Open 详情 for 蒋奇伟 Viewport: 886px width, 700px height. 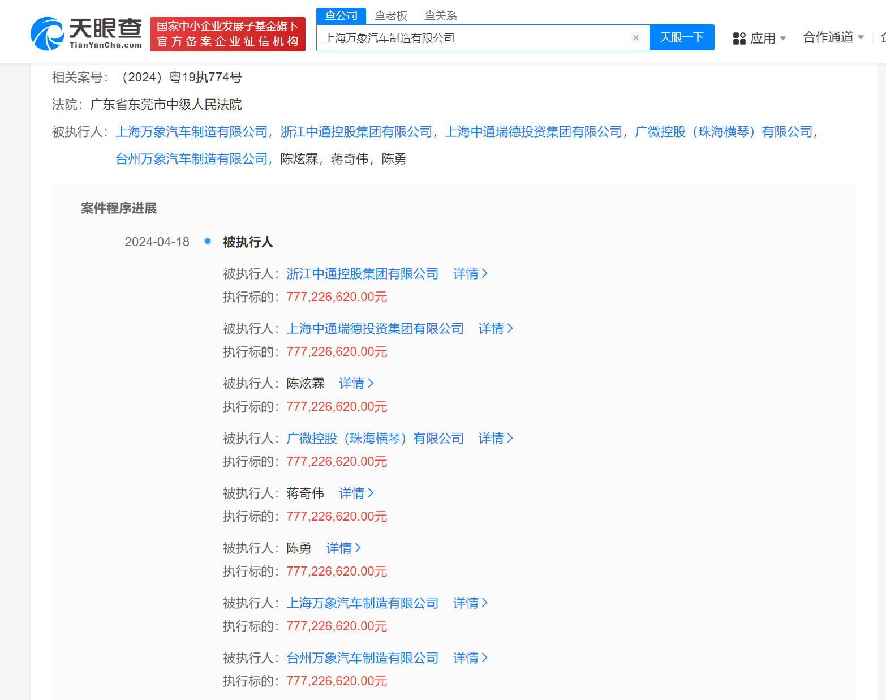point(356,493)
